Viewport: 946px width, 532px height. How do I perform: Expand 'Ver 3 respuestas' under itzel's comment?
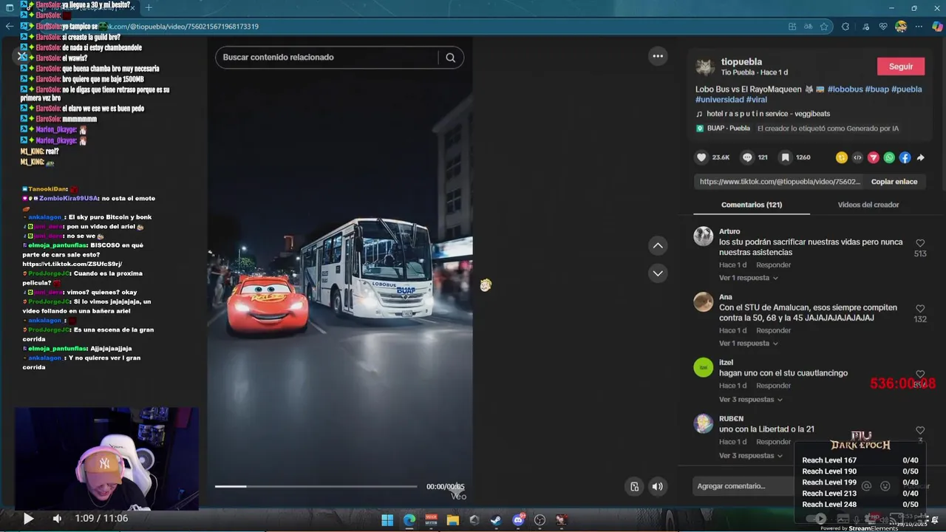coord(751,400)
